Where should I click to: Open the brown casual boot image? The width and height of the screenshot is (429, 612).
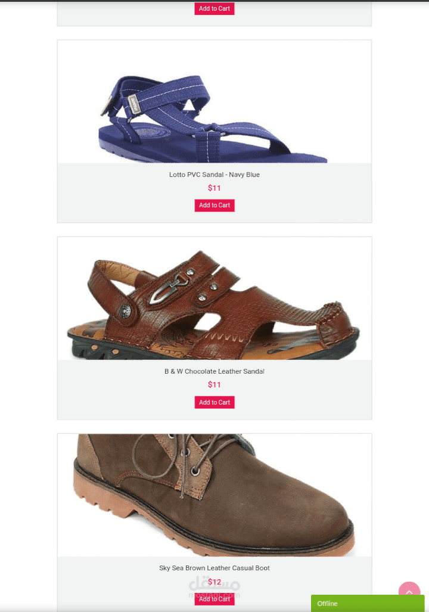[x=214, y=495]
